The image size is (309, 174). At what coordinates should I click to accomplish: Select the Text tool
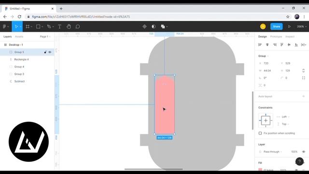tap(59, 27)
